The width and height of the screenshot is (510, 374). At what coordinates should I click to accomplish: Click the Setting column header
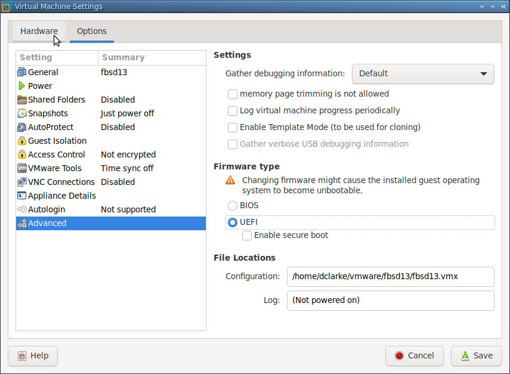click(x=57, y=58)
